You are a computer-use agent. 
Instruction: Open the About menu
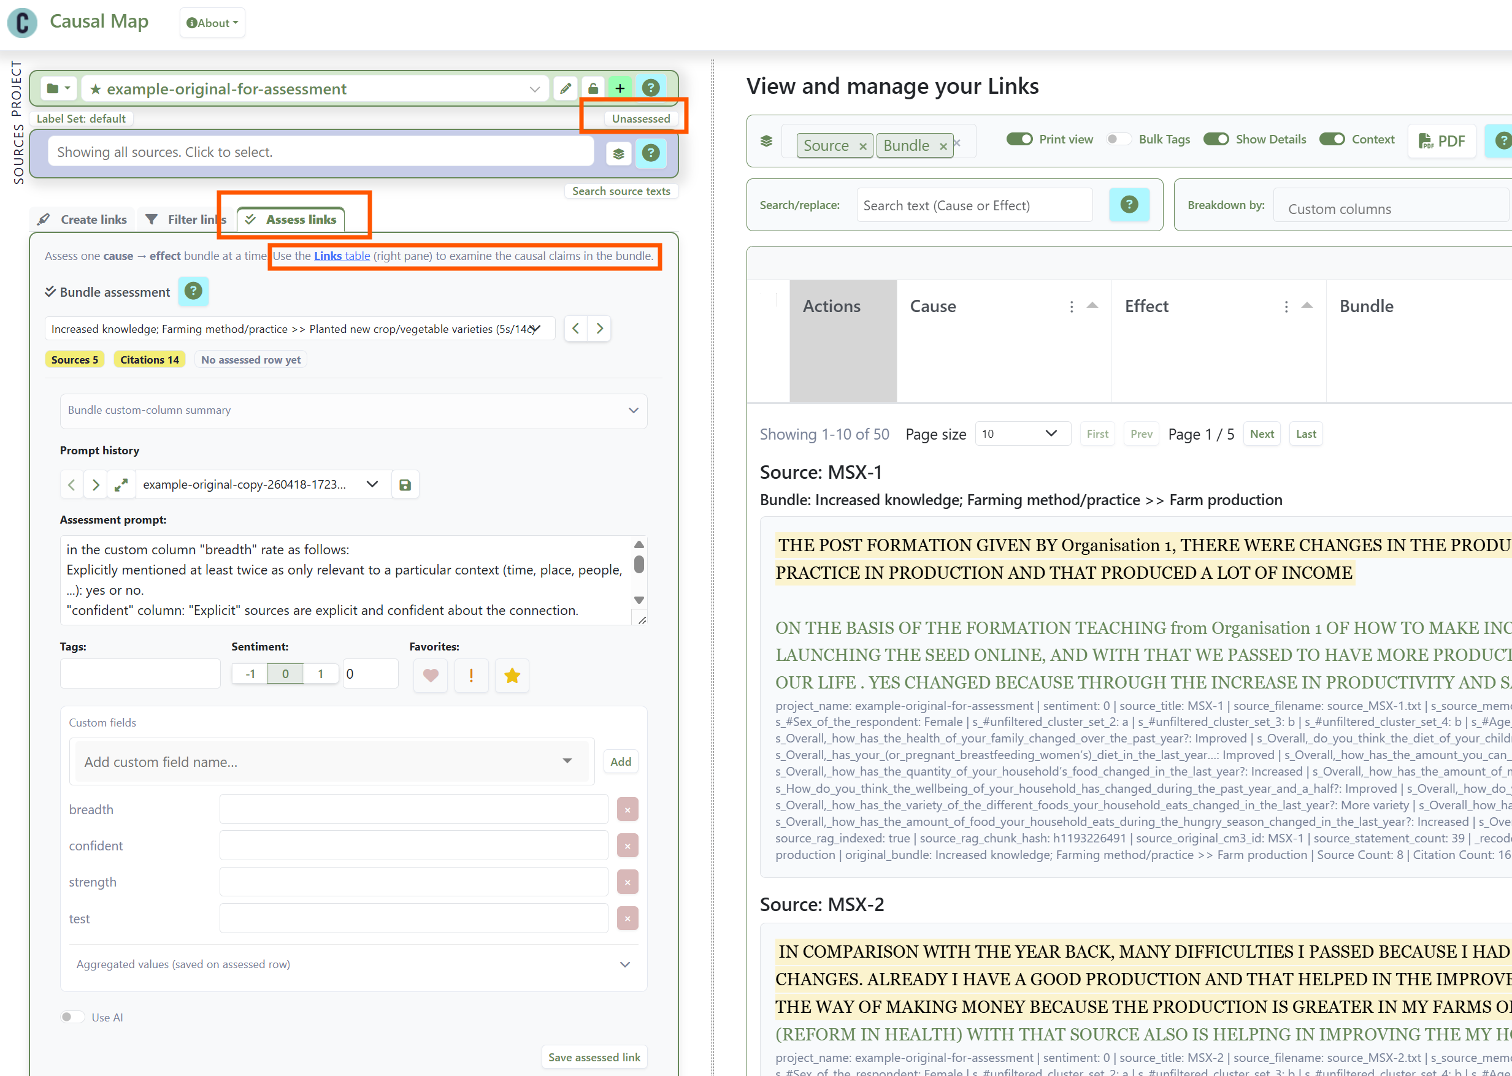coord(212,23)
